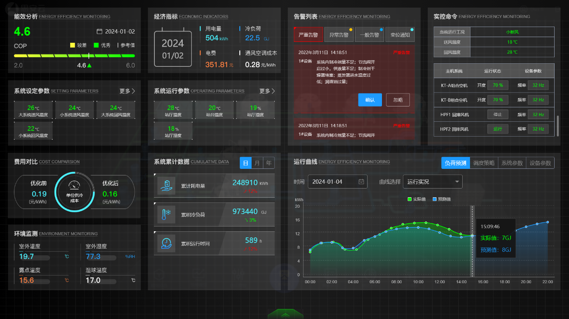569x319 pixels.
Task: Click the calendar icon beside 2024-01-02
Action: pyautogui.click(x=99, y=31)
